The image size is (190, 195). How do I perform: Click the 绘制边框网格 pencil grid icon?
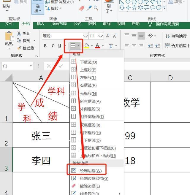[74, 178]
